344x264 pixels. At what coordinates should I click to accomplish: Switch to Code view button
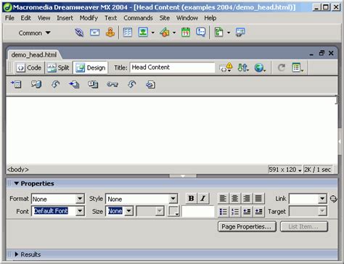[x=29, y=68]
